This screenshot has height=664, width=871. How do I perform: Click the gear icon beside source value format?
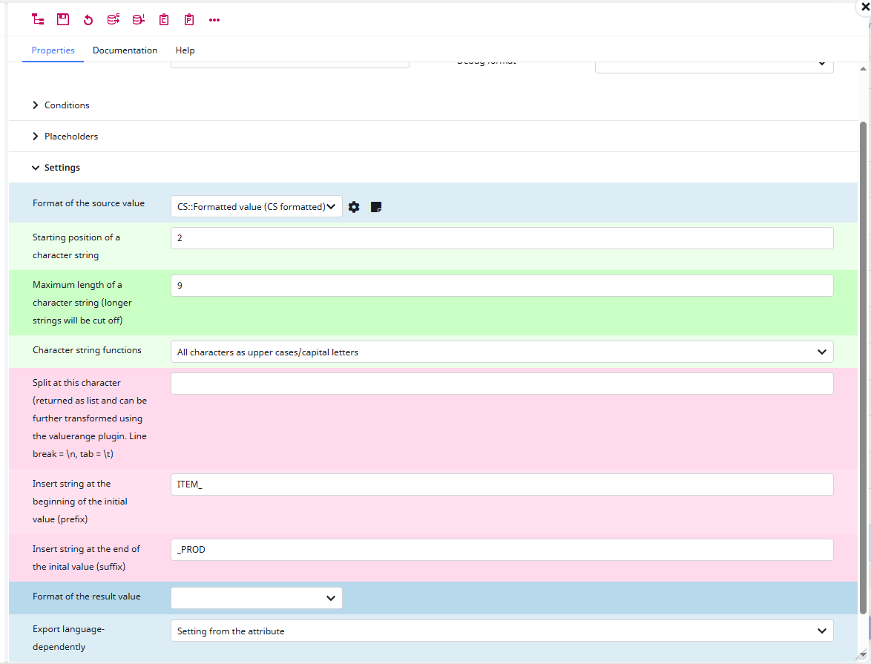coord(354,207)
